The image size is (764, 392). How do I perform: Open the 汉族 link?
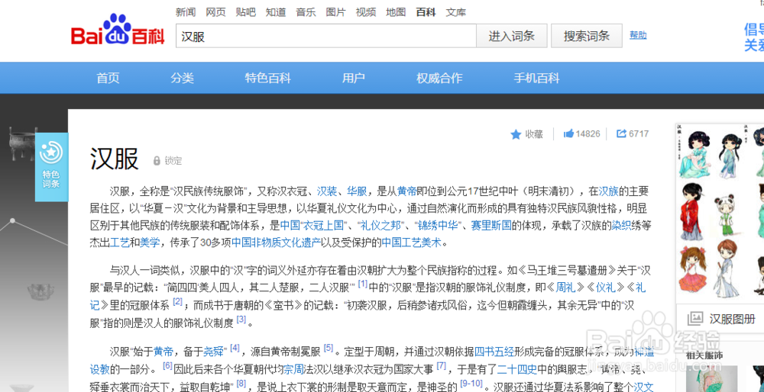608,191
